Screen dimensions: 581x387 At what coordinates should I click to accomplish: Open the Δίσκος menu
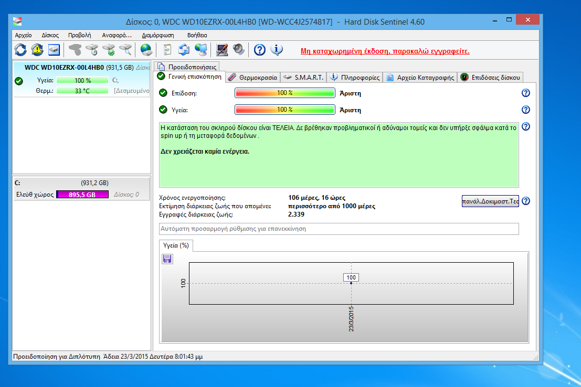50,35
